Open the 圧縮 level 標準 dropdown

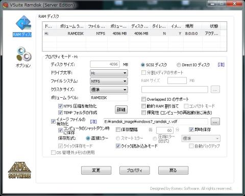coord(201,138)
